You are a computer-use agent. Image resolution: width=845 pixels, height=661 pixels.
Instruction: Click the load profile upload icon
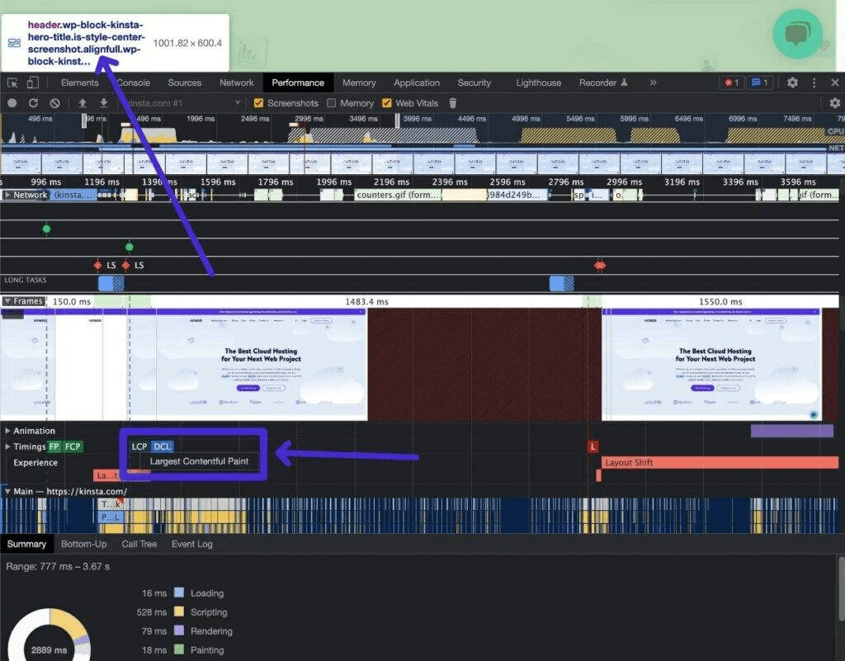(83, 103)
